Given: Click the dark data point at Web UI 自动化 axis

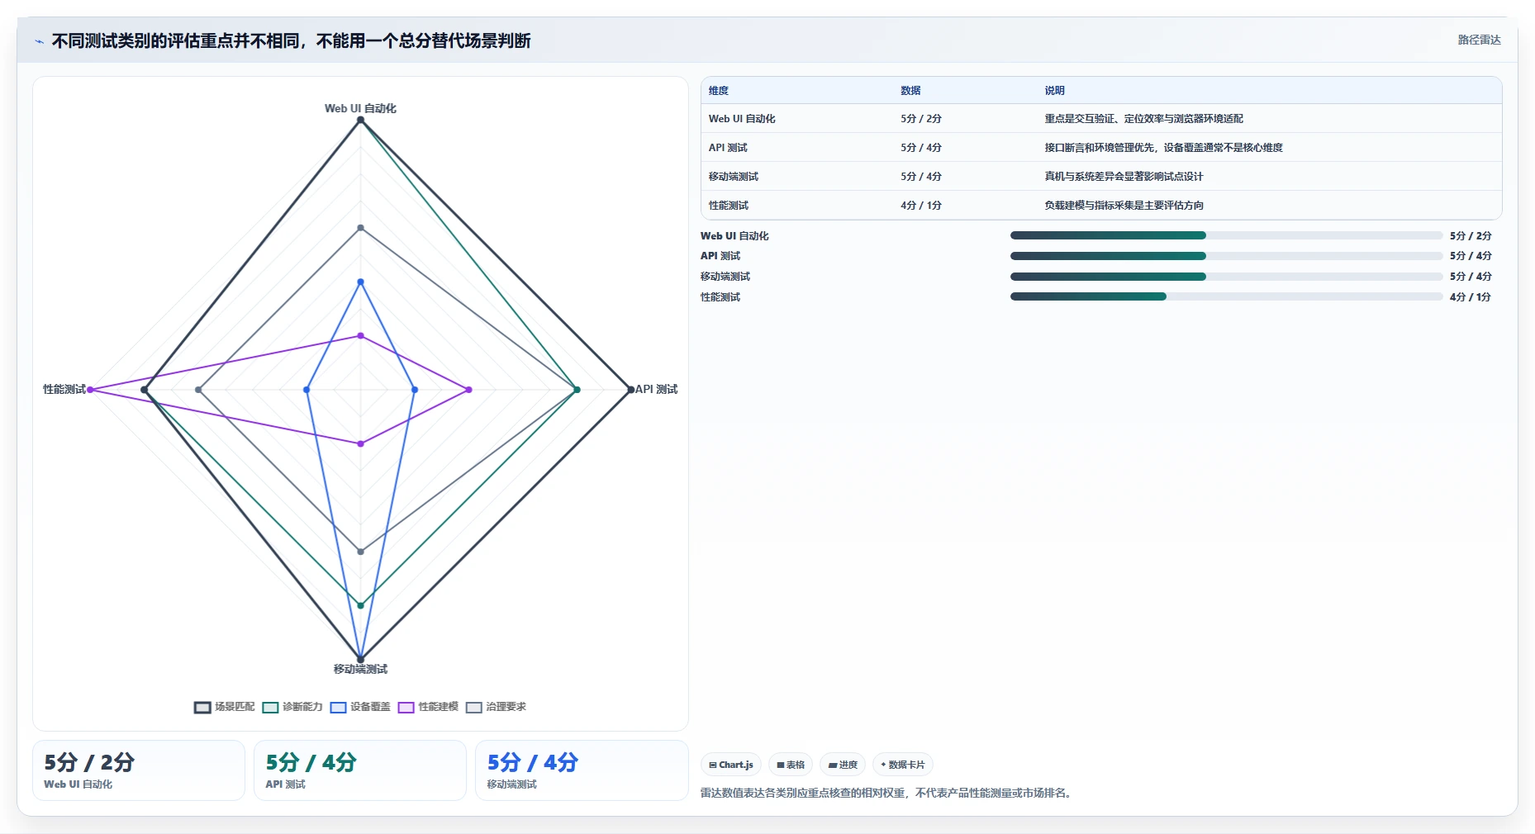Looking at the screenshot, I should pyautogui.click(x=360, y=120).
